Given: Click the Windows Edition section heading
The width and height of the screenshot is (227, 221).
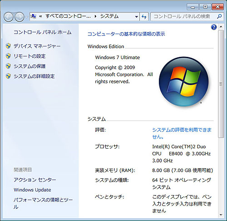Looking at the screenshot, I should tap(106, 46).
